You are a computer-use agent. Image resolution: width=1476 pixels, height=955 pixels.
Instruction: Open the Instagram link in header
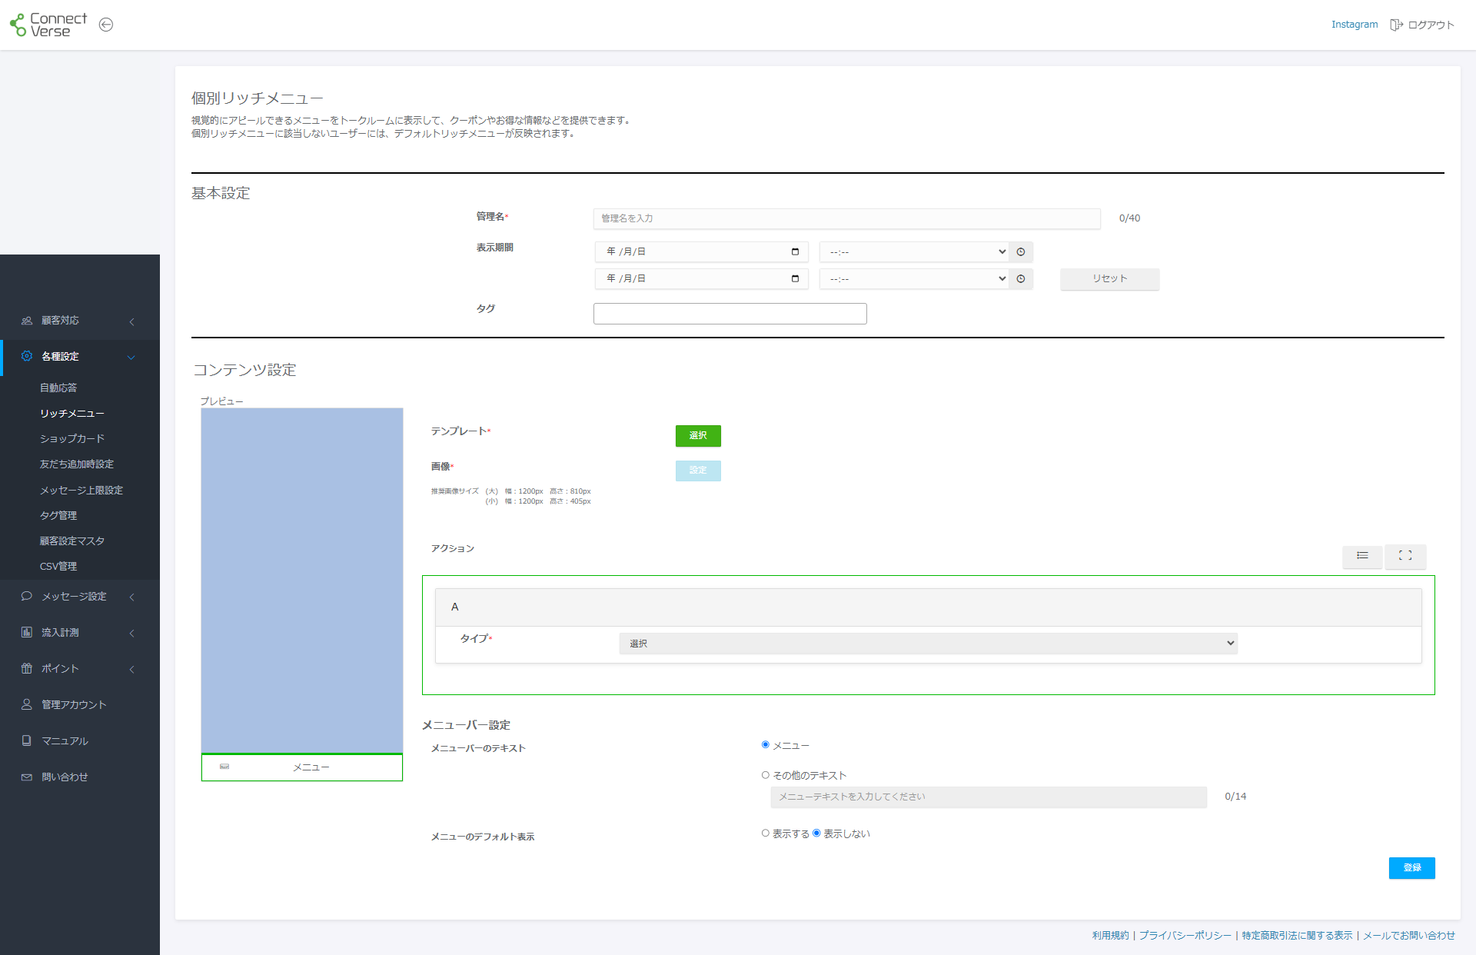coord(1355,25)
